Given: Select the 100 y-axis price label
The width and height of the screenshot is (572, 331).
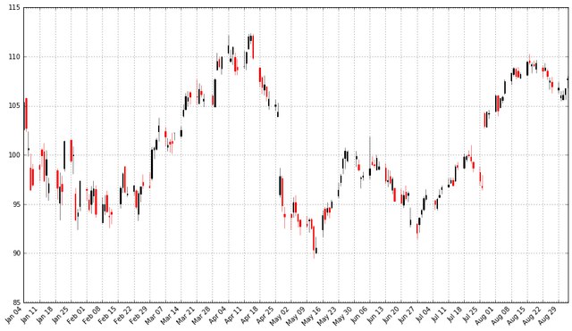Looking at the screenshot, I should click(14, 155).
